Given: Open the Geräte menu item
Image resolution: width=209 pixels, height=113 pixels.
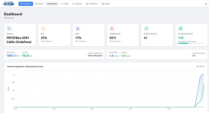Looking at the screenshot, I should coord(39,4).
